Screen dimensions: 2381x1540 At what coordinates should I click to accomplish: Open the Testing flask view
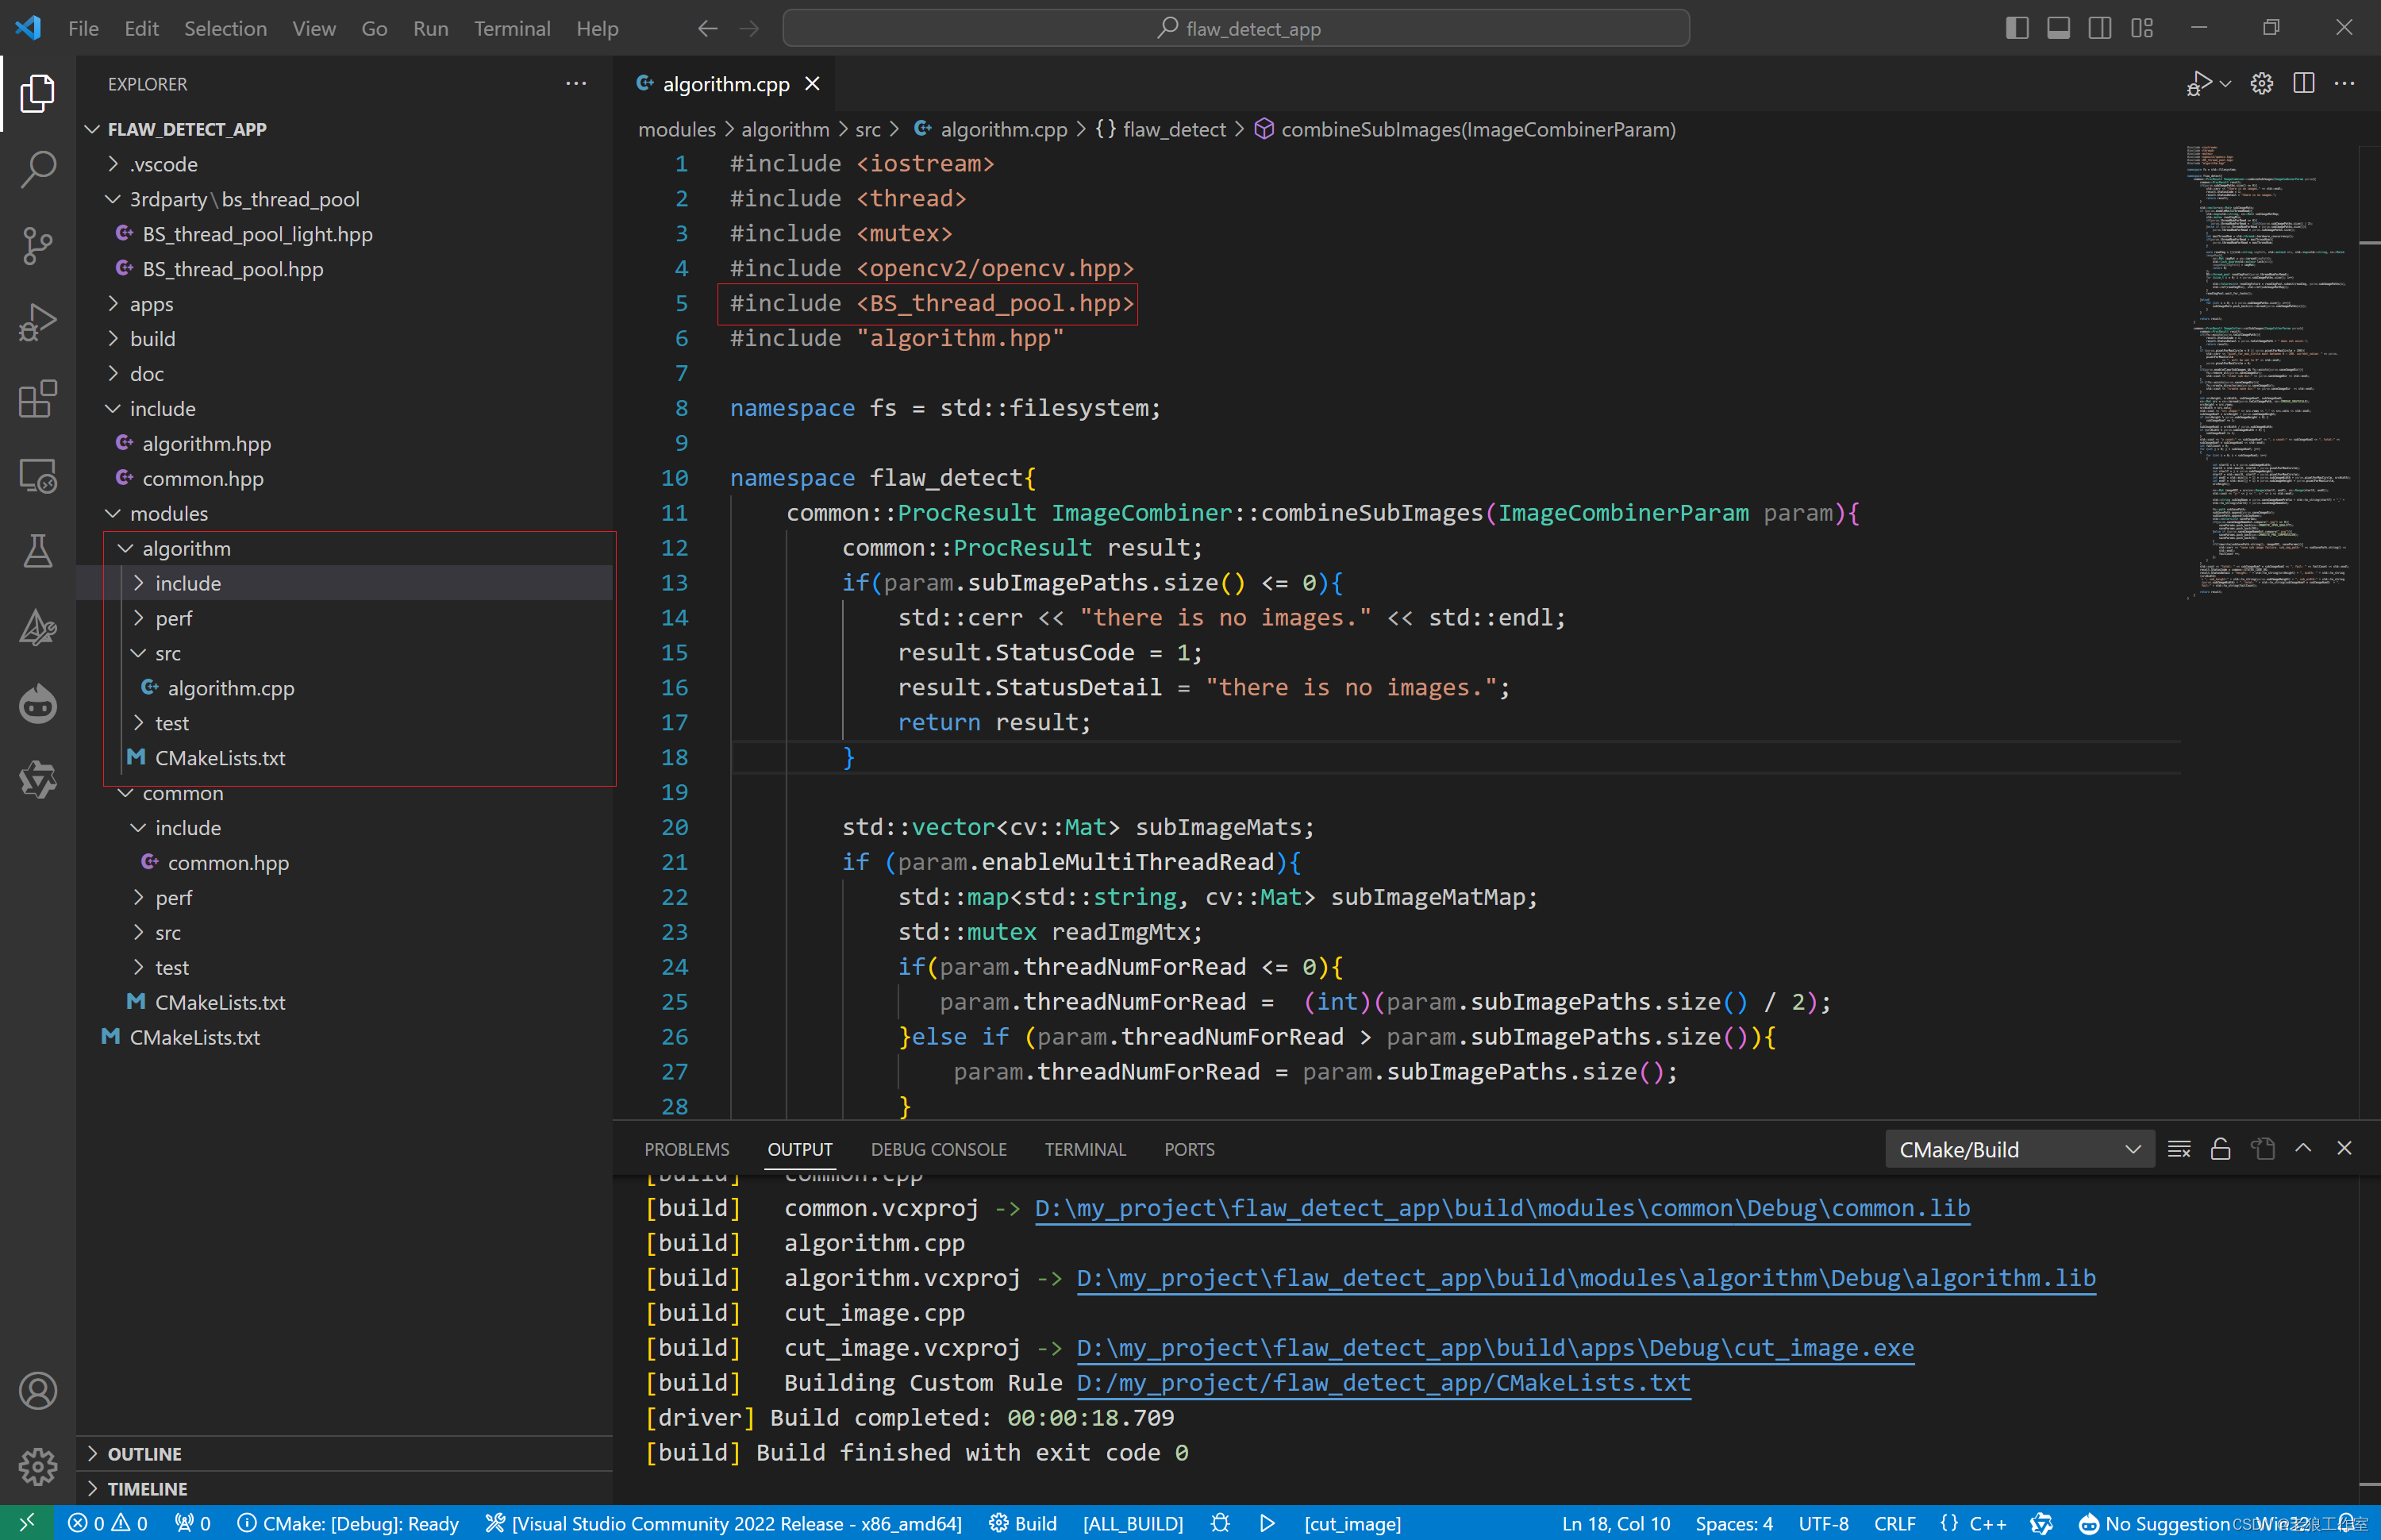[x=38, y=551]
